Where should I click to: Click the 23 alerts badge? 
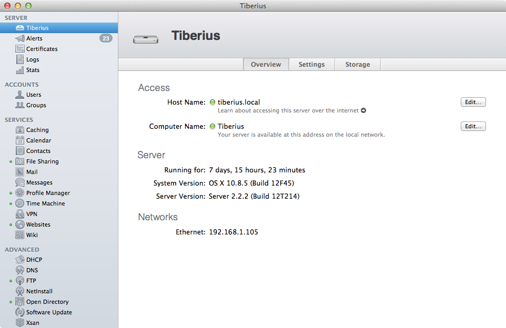(106, 38)
